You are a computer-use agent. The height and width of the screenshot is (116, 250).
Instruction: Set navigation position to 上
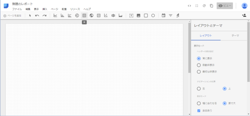(225, 89)
